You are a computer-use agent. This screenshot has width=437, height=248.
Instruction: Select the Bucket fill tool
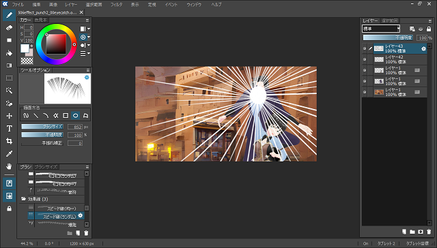point(9,53)
